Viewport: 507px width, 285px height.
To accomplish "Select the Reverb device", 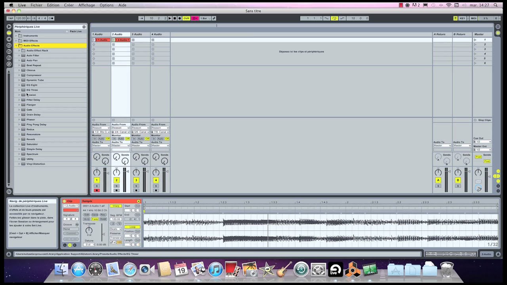I will pos(30,139).
